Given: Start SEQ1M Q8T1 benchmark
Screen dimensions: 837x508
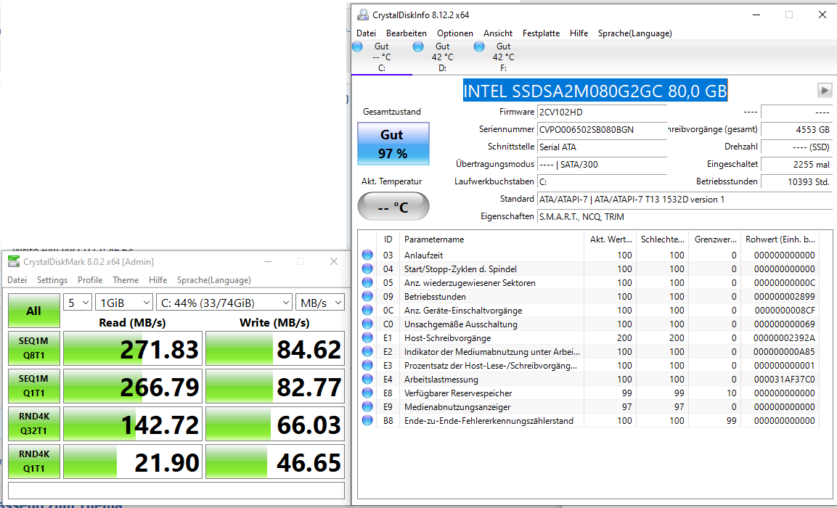Looking at the screenshot, I should click(33, 348).
